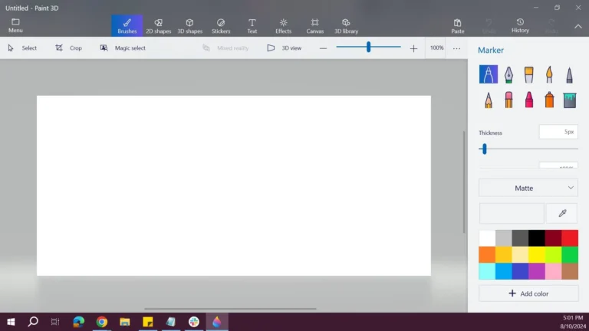Open taskbar search
The width and height of the screenshot is (589, 331).
click(x=33, y=322)
